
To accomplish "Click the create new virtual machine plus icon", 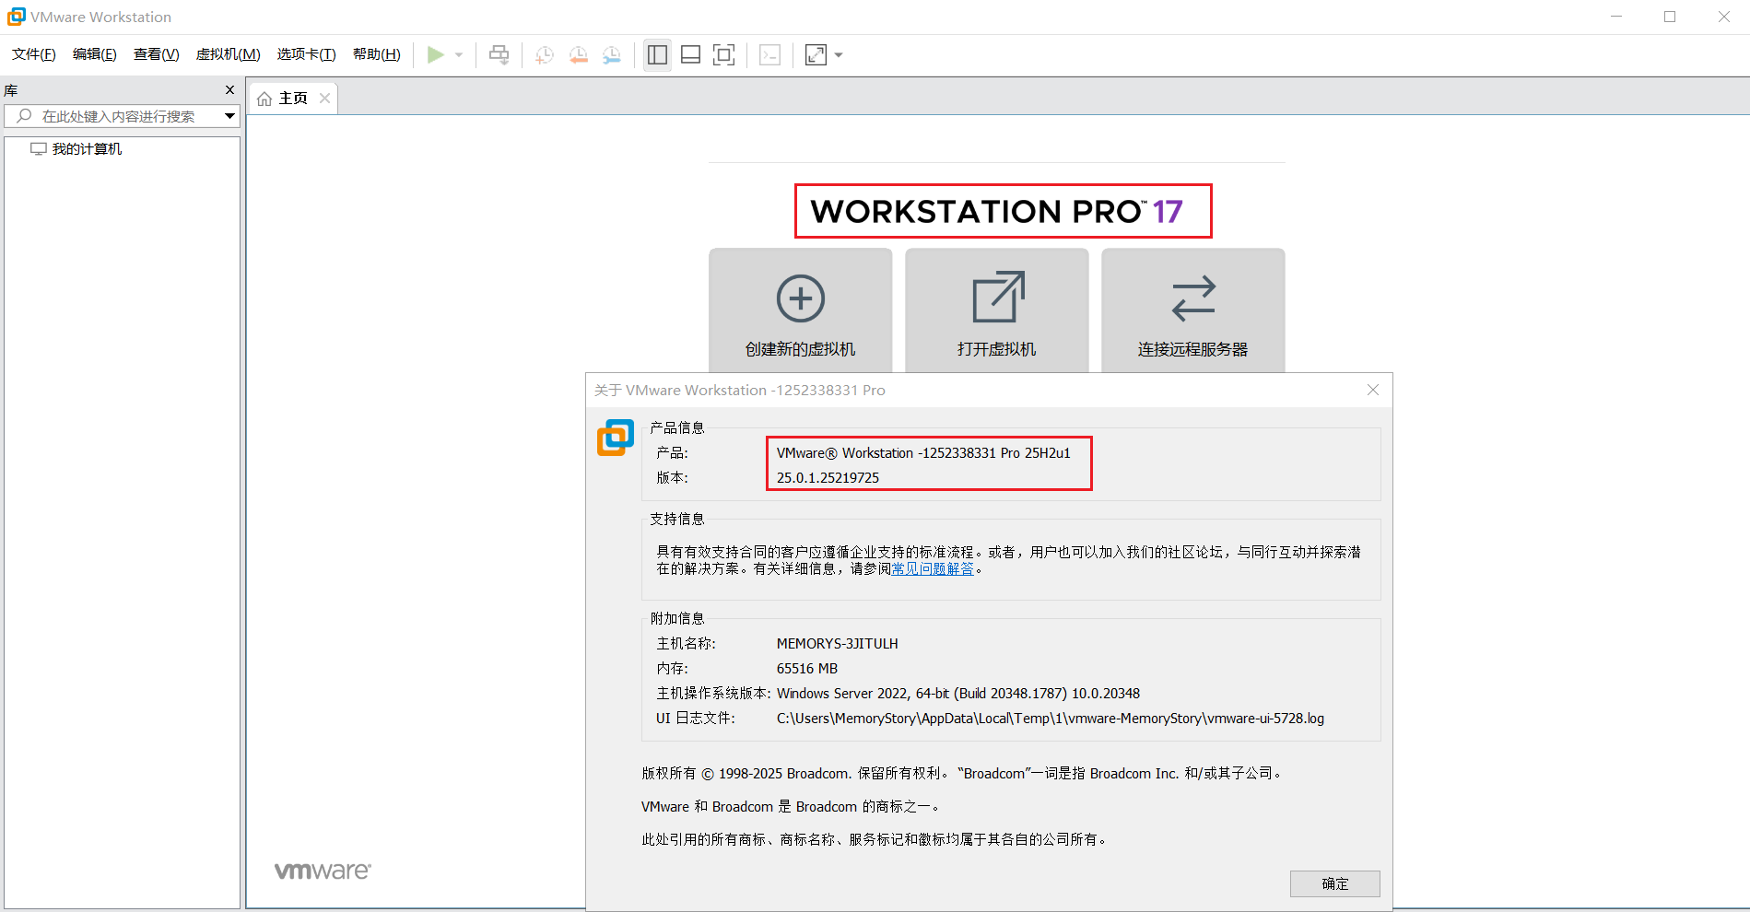I will pyautogui.click(x=800, y=298).
